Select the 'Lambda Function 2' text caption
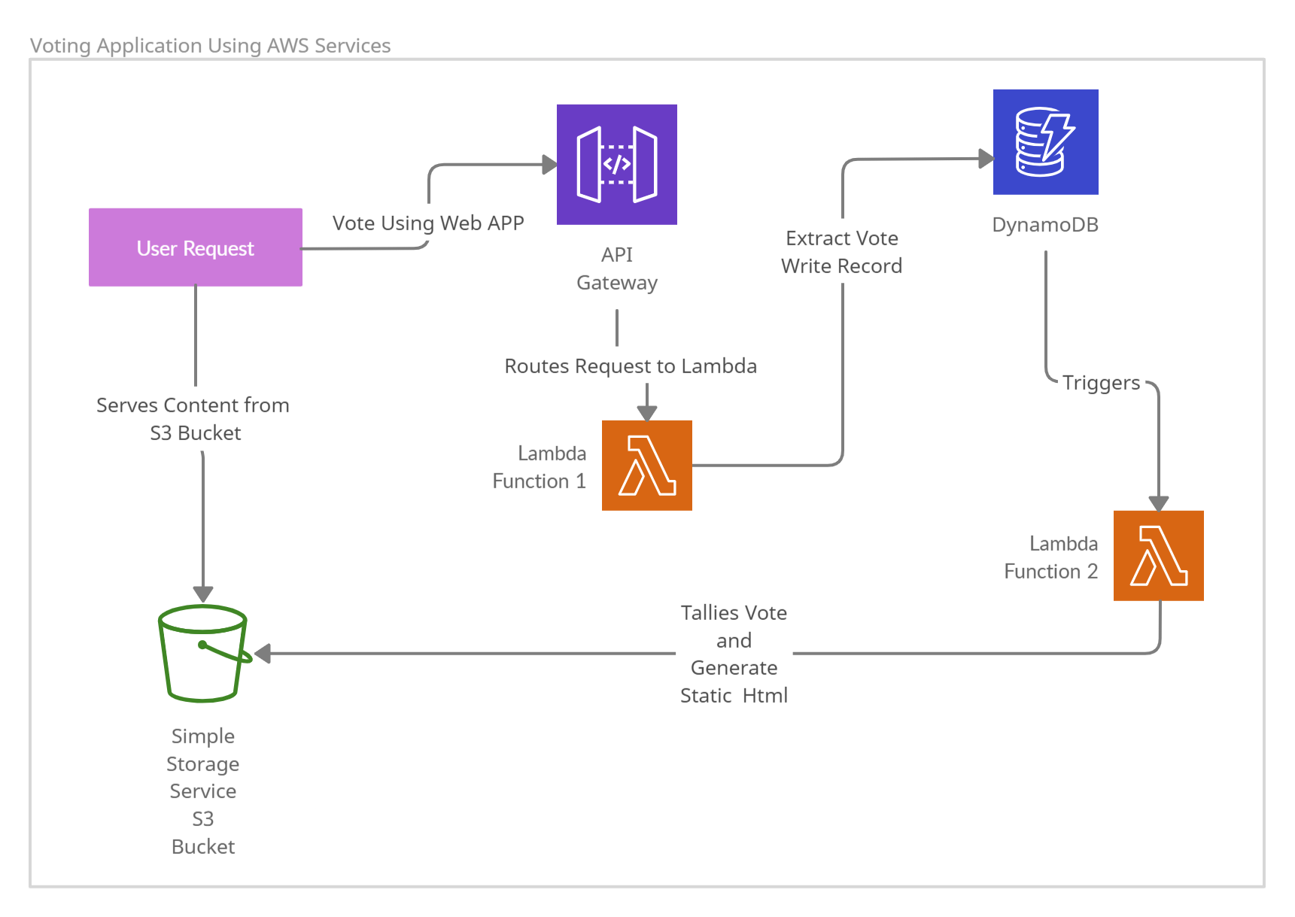Screen dimensions: 1295x917 [1050, 557]
